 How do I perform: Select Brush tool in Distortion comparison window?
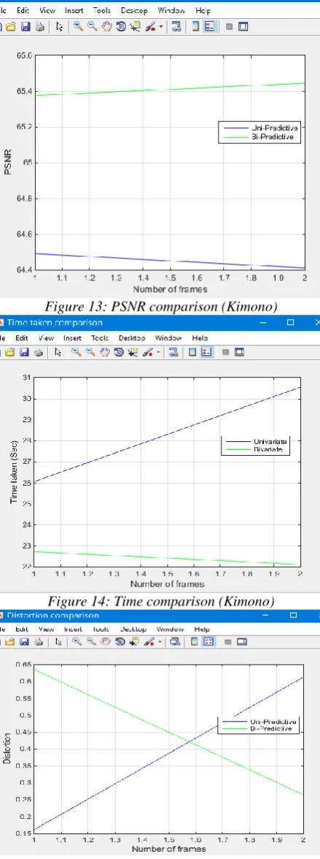coord(149,642)
